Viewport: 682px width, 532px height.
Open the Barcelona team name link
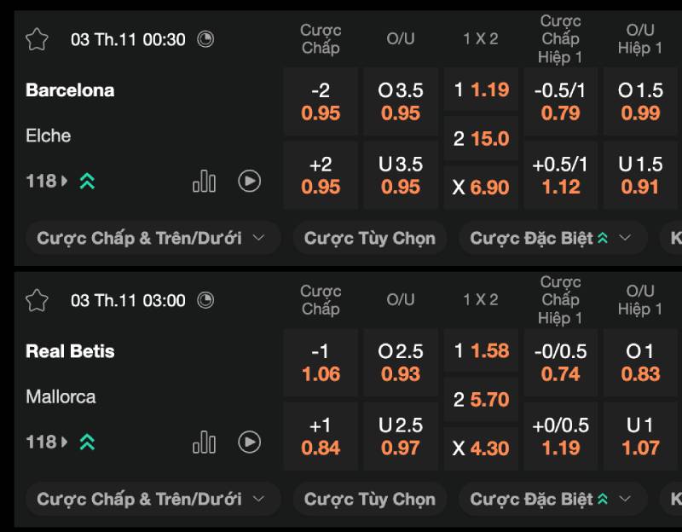point(70,90)
